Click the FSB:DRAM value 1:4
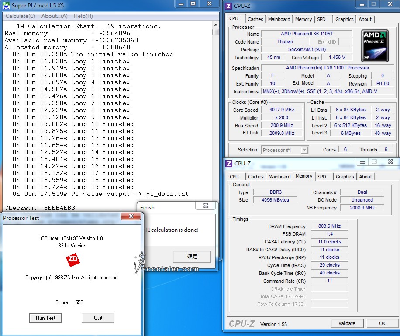This screenshot has height=336, width=400. point(329,234)
